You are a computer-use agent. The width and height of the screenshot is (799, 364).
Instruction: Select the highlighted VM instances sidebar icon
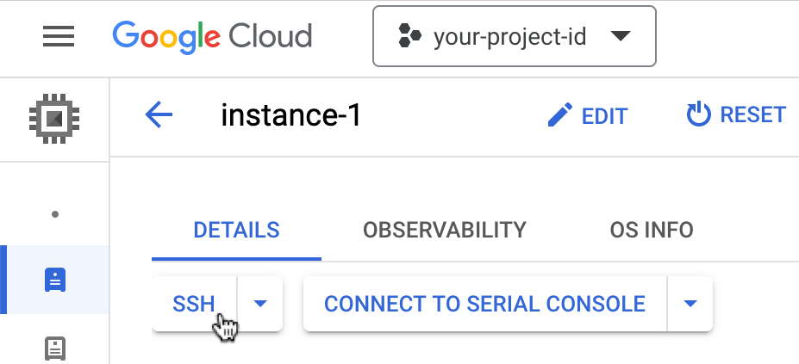pyautogui.click(x=54, y=280)
